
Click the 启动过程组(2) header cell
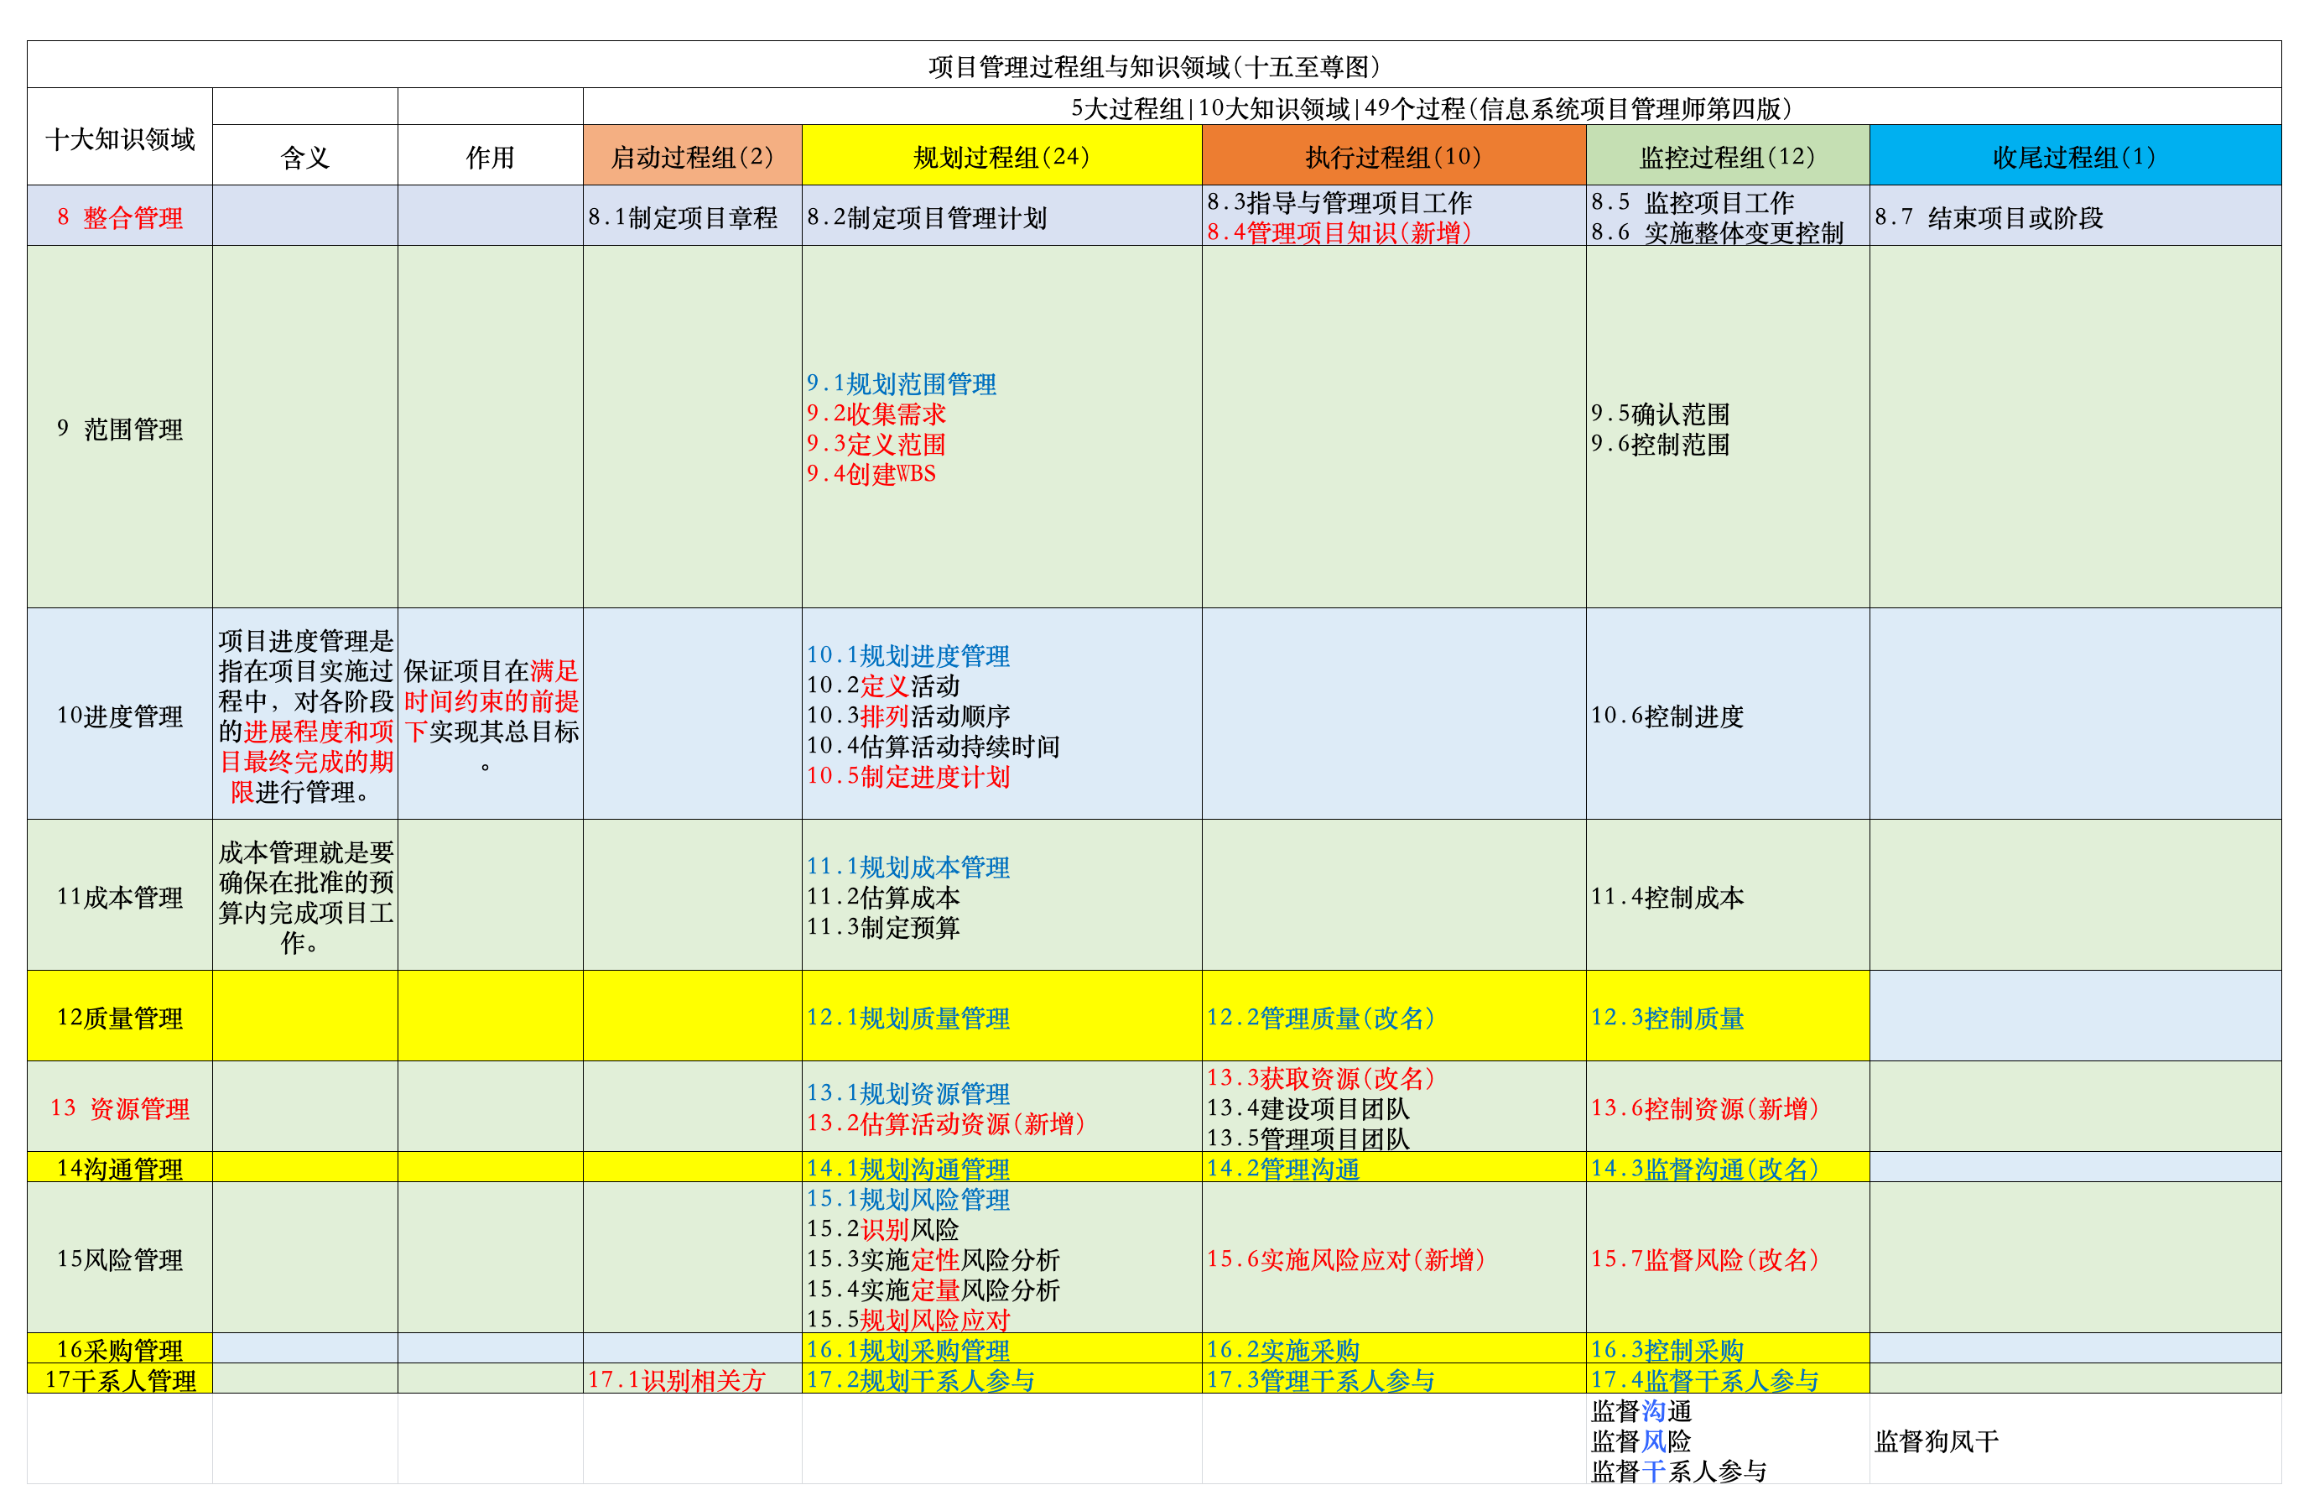pyautogui.click(x=692, y=155)
